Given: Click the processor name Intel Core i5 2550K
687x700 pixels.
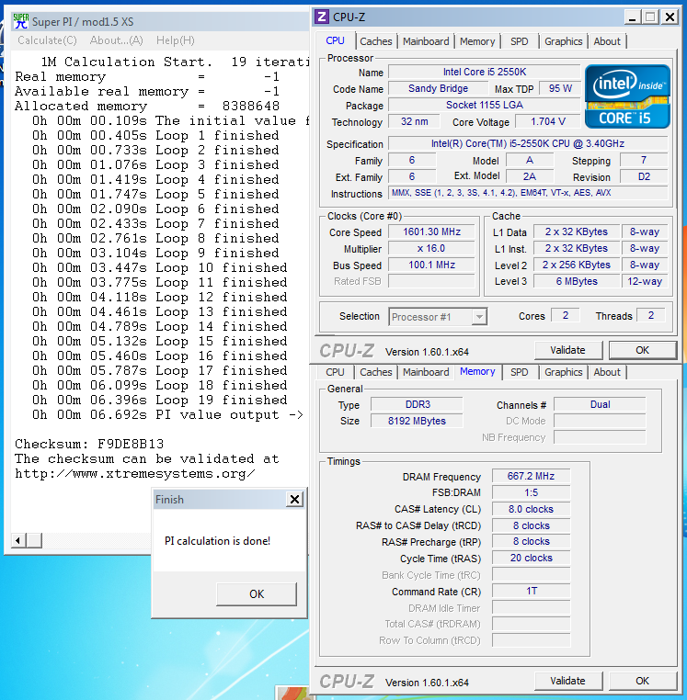Looking at the screenshot, I should point(485,73).
